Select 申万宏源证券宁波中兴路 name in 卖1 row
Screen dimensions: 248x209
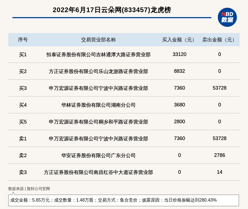tap(98, 139)
